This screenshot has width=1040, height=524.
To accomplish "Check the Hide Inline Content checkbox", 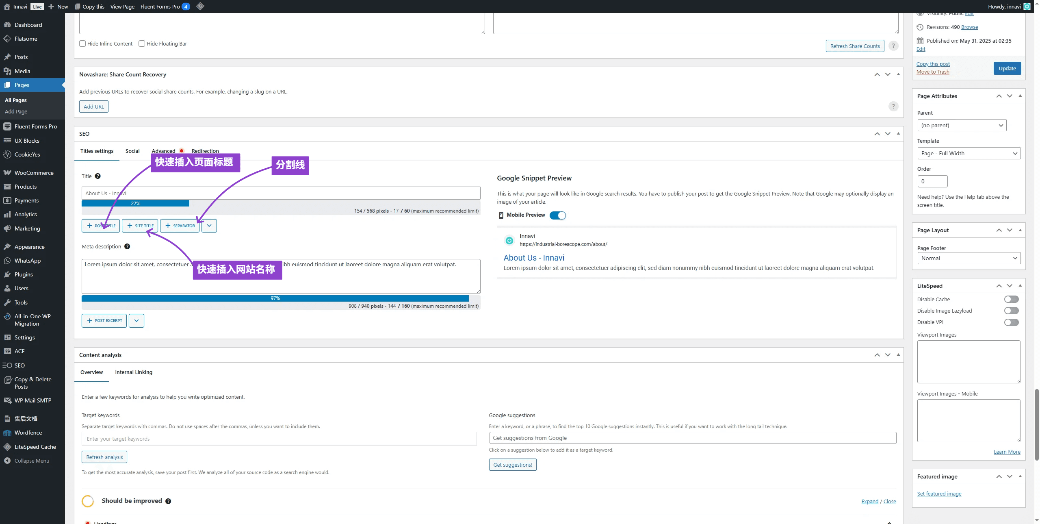I will (x=82, y=43).
